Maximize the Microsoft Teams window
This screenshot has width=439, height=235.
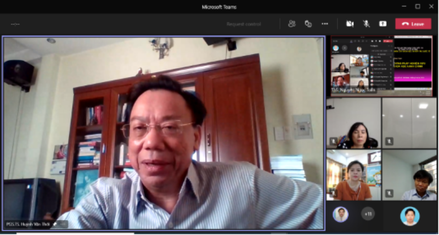(x=417, y=7)
